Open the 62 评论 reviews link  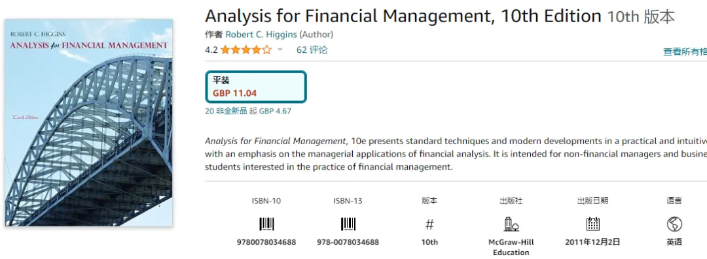coord(312,50)
